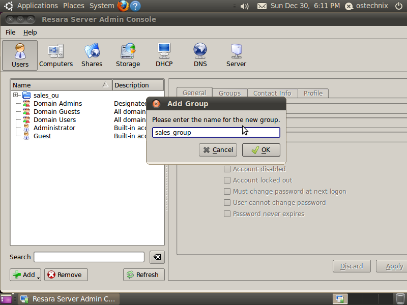Screen dimensions: 407x305
Task: Click the group name input field
Action: 216,133
